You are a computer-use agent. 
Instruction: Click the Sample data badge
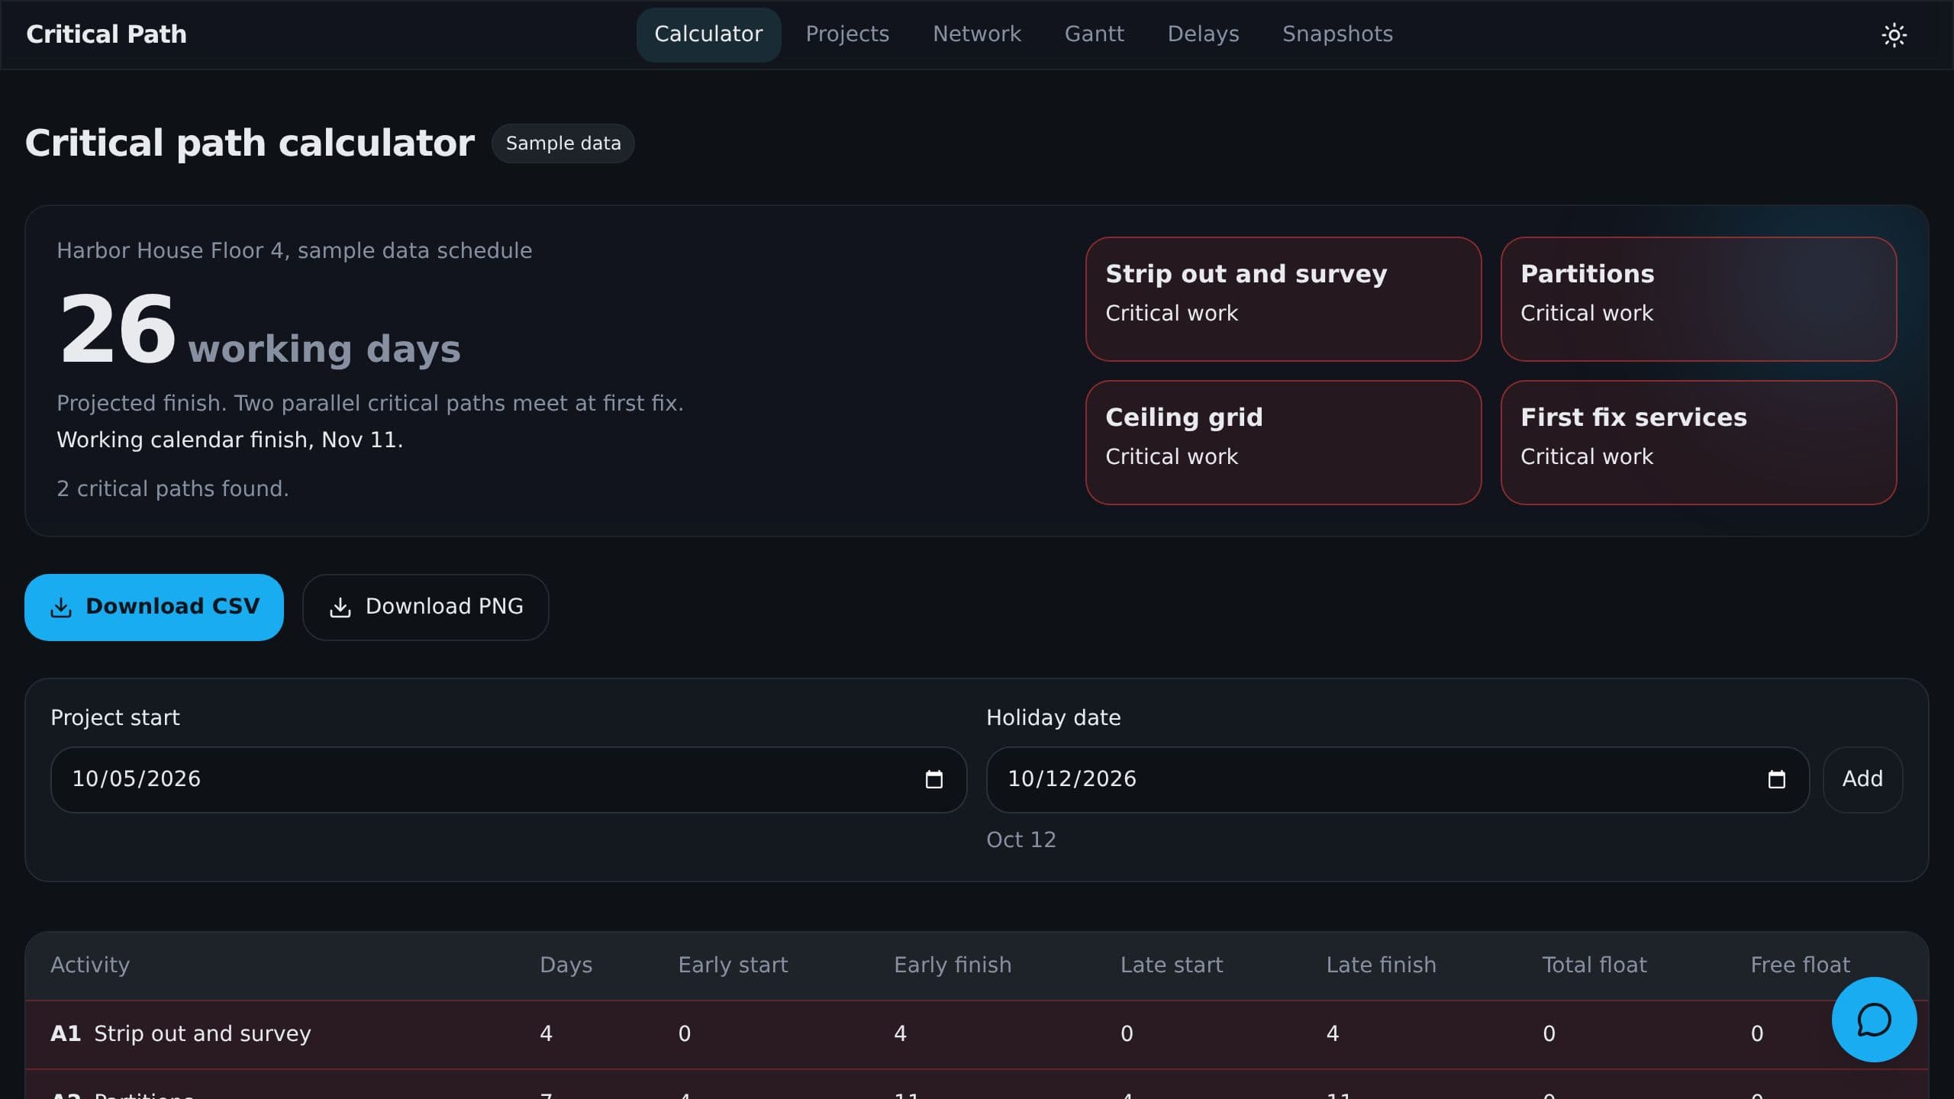[x=563, y=143]
